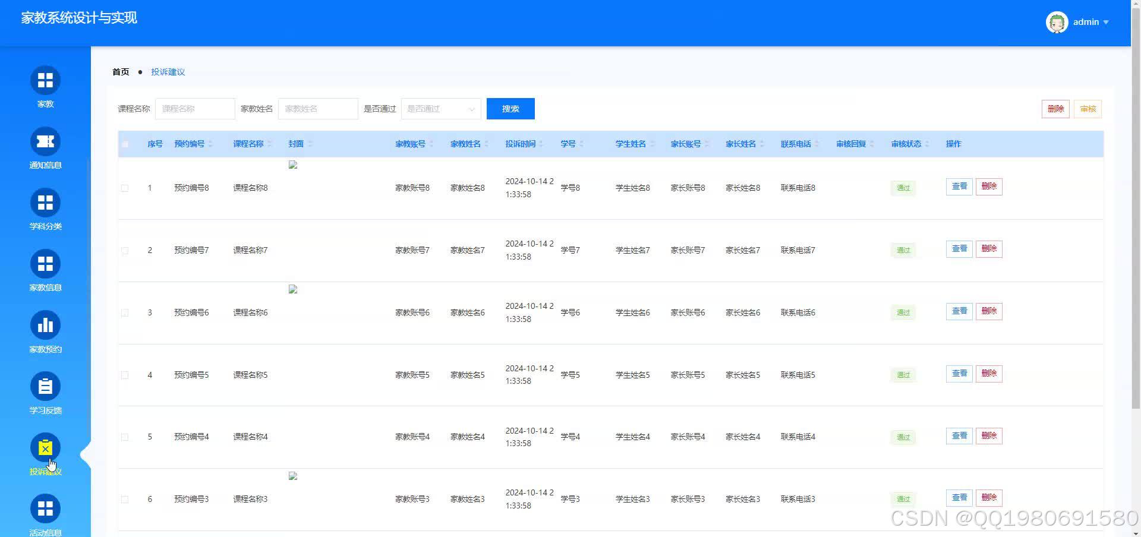Sort by 预约编号 column arrows

210,144
